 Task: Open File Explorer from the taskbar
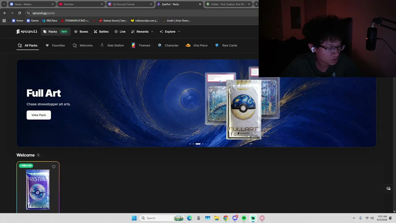tap(217, 218)
